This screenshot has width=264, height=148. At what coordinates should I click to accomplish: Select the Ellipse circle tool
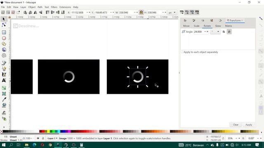[4, 38]
